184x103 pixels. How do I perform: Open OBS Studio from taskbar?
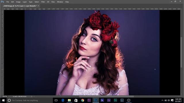point(129,100)
